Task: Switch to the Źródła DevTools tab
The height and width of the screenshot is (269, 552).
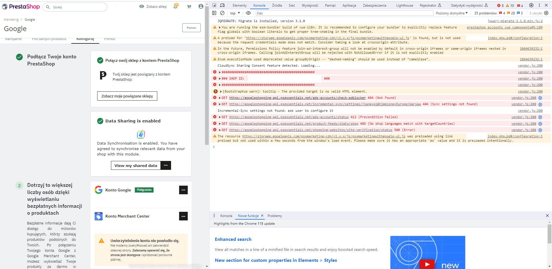Action: click(x=277, y=5)
